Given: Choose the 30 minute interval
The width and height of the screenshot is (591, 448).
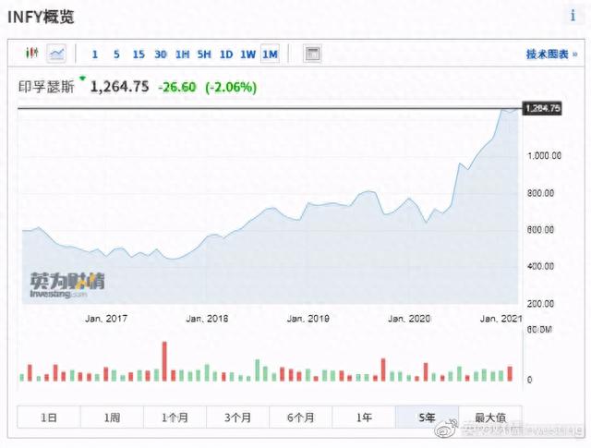Looking at the screenshot, I should [161, 54].
